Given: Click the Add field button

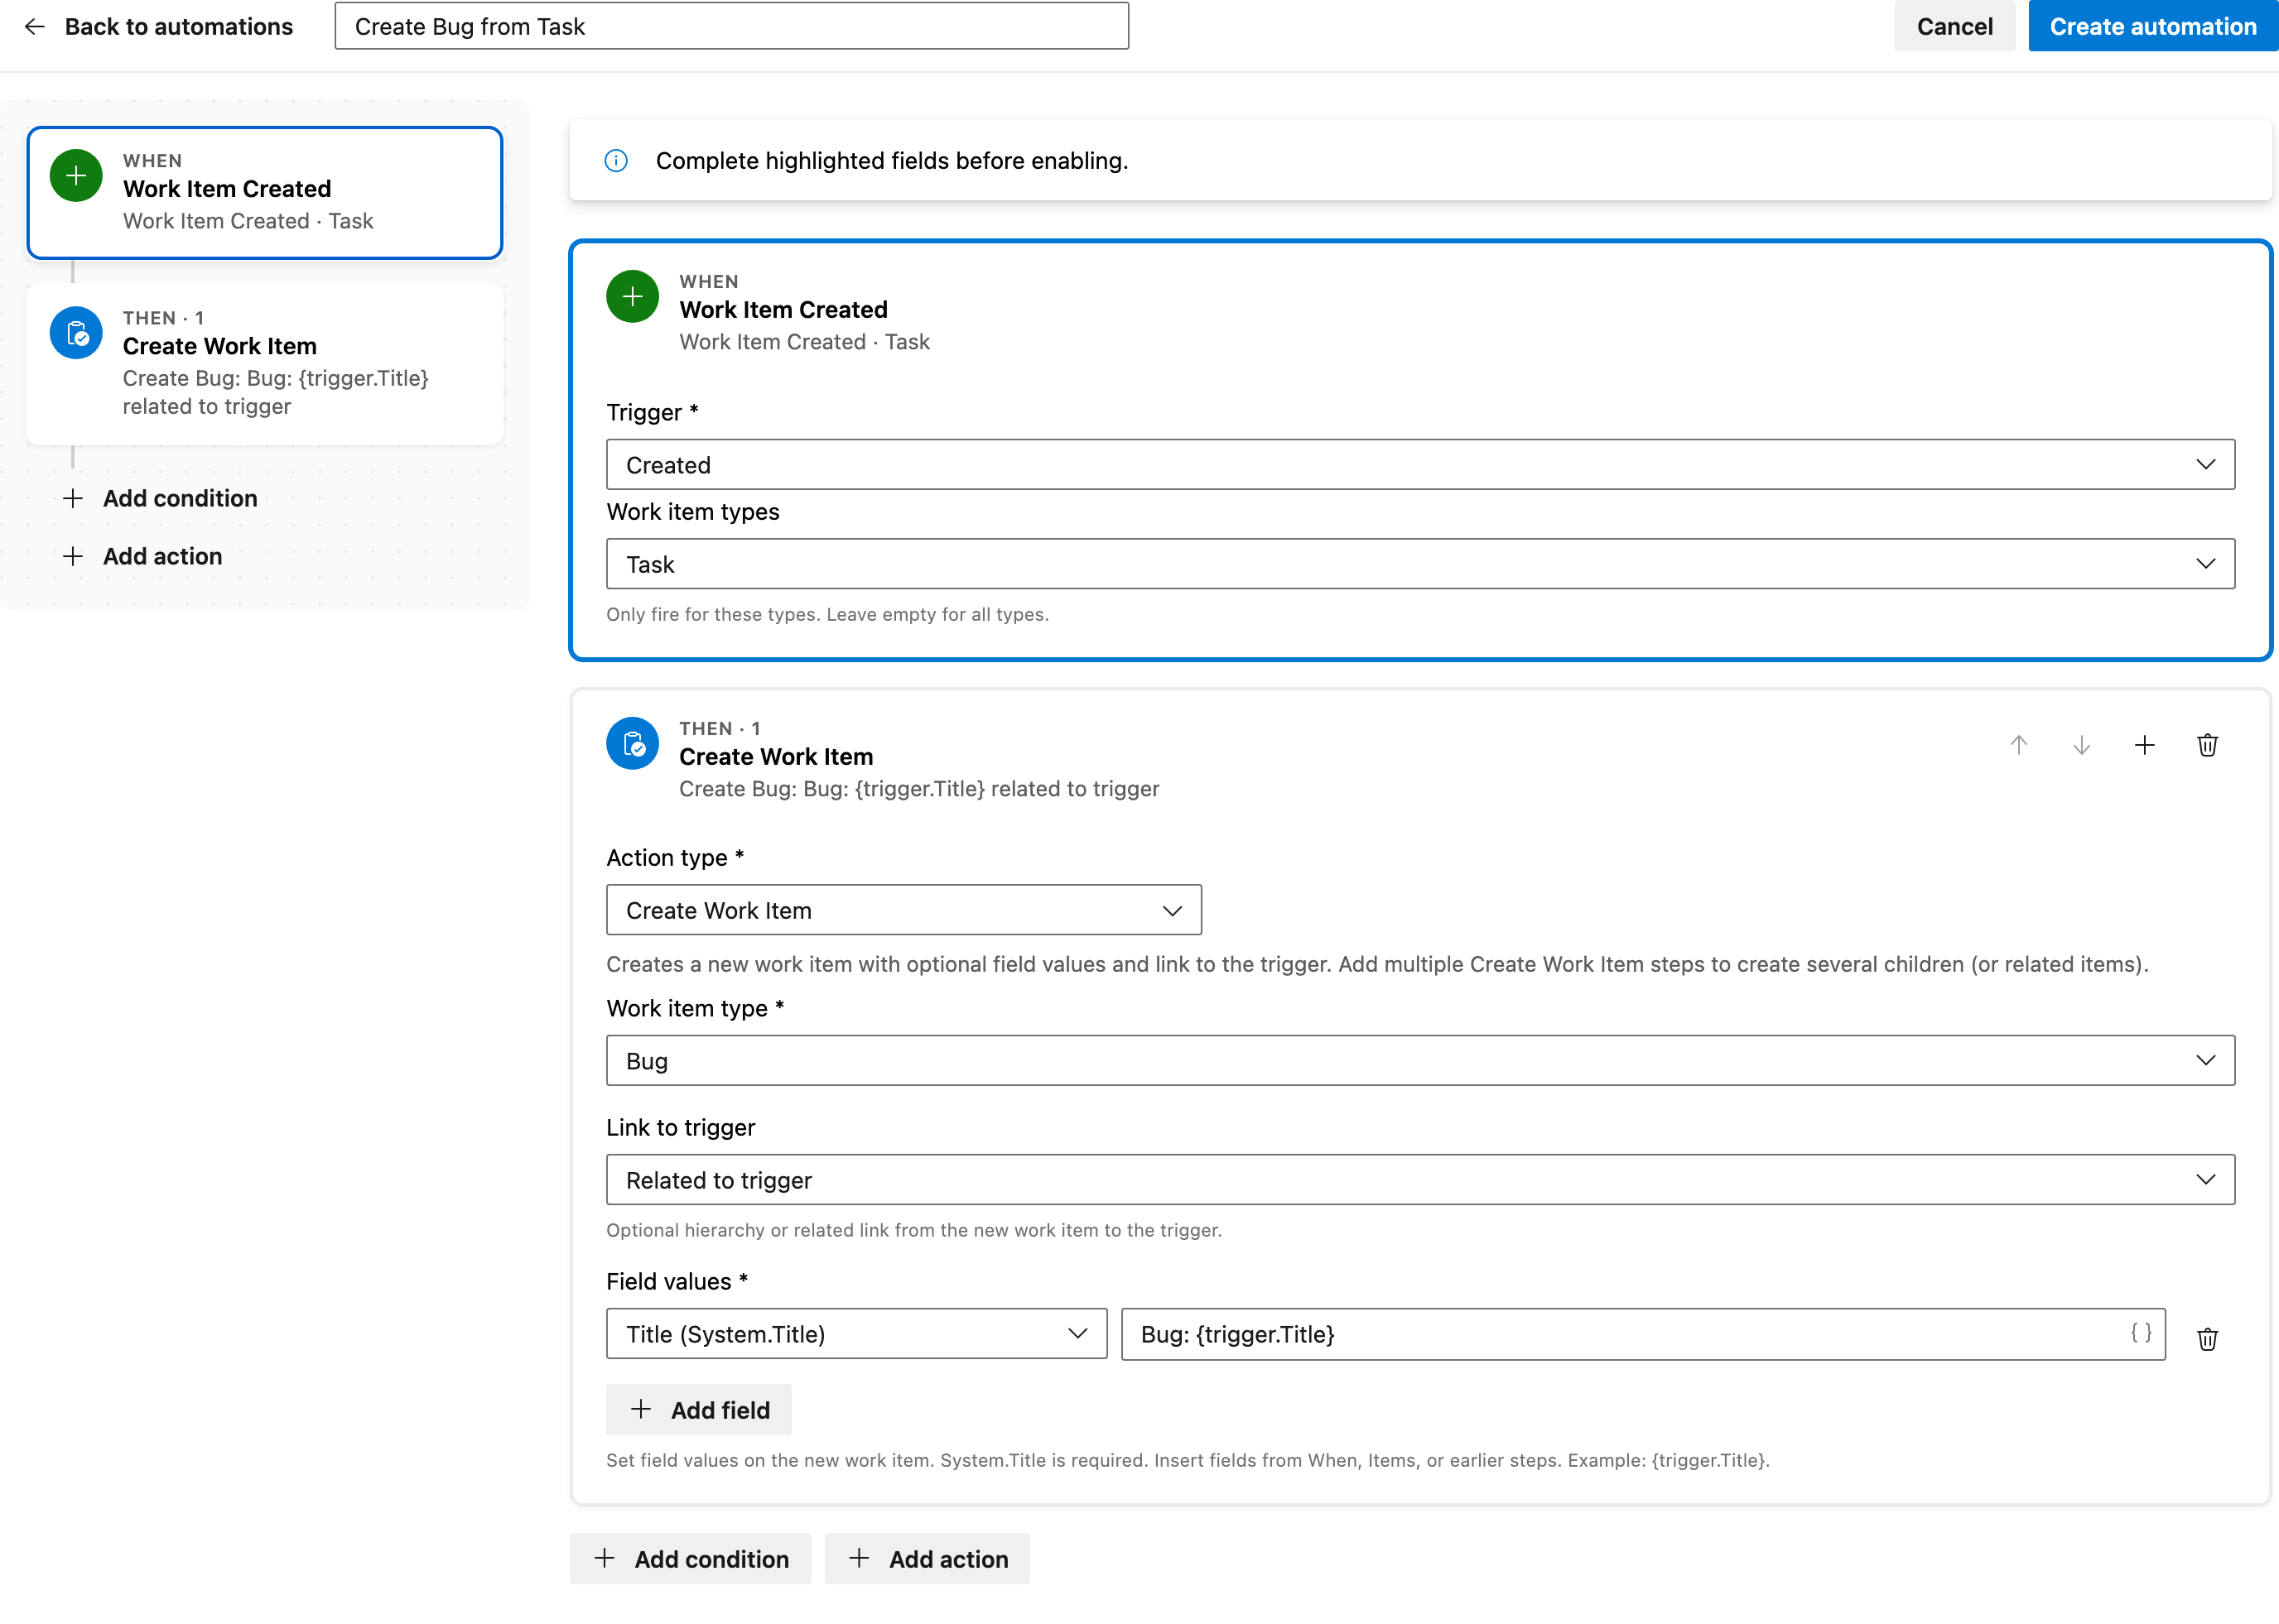Looking at the screenshot, I should [x=698, y=1410].
